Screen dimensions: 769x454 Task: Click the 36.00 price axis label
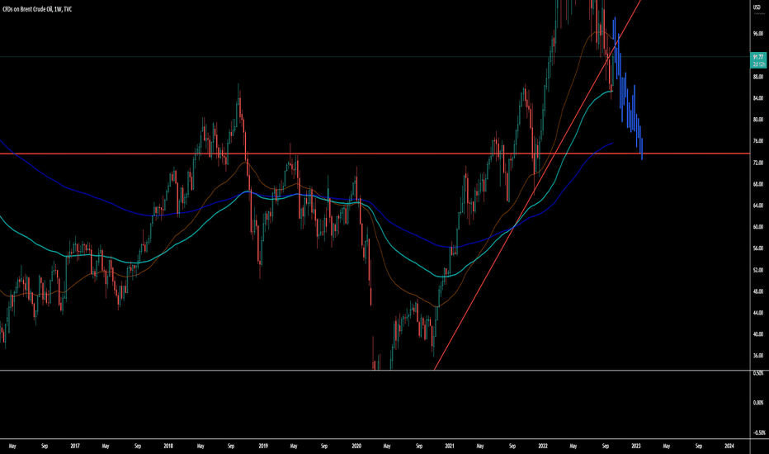[x=758, y=355]
